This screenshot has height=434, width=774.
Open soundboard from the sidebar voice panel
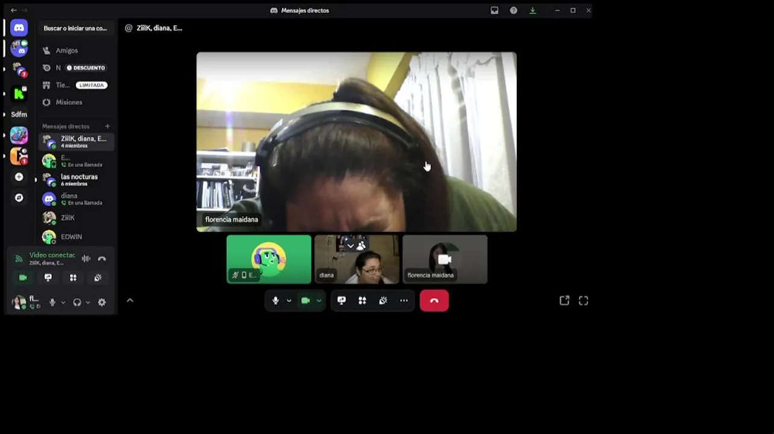[98, 277]
